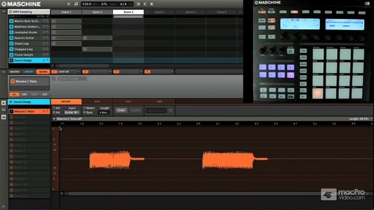Click the transport restart button
The image size is (374, 210).
click(x=138, y=4)
